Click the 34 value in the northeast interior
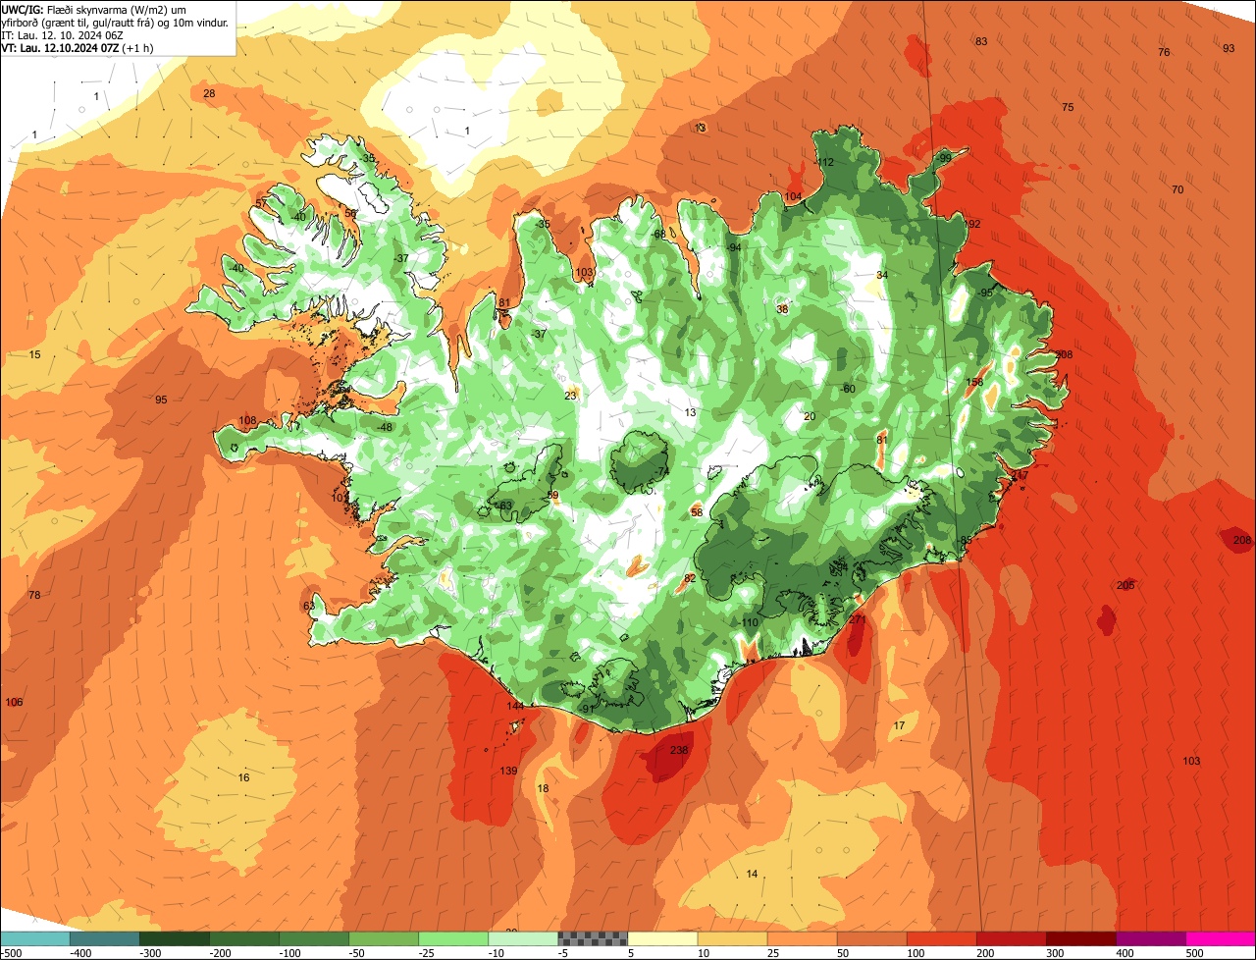The width and height of the screenshot is (1256, 960). point(882,276)
